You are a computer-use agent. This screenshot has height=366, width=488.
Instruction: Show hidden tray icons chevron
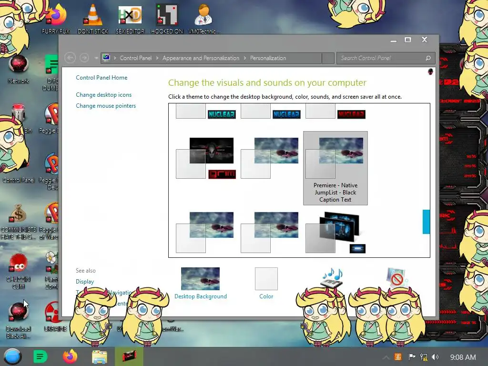click(x=386, y=357)
